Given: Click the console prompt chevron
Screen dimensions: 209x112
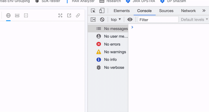Looking at the screenshot, I should click(132, 27).
